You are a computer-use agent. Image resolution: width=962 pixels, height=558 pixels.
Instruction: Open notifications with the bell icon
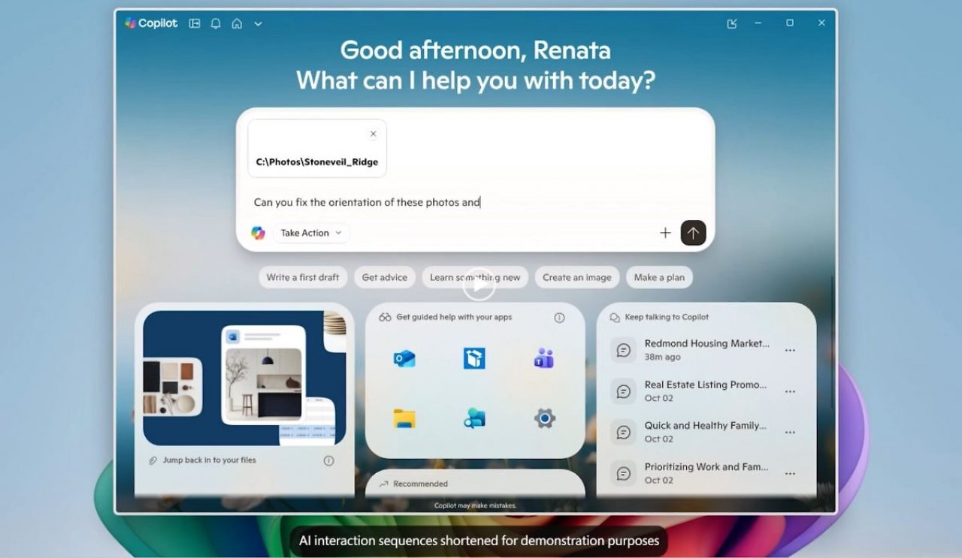pos(216,23)
